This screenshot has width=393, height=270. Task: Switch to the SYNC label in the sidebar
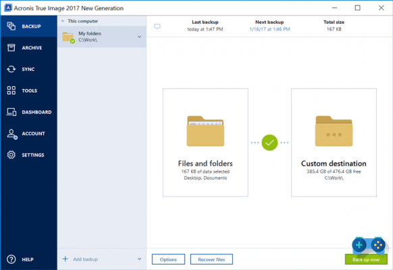coord(28,70)
